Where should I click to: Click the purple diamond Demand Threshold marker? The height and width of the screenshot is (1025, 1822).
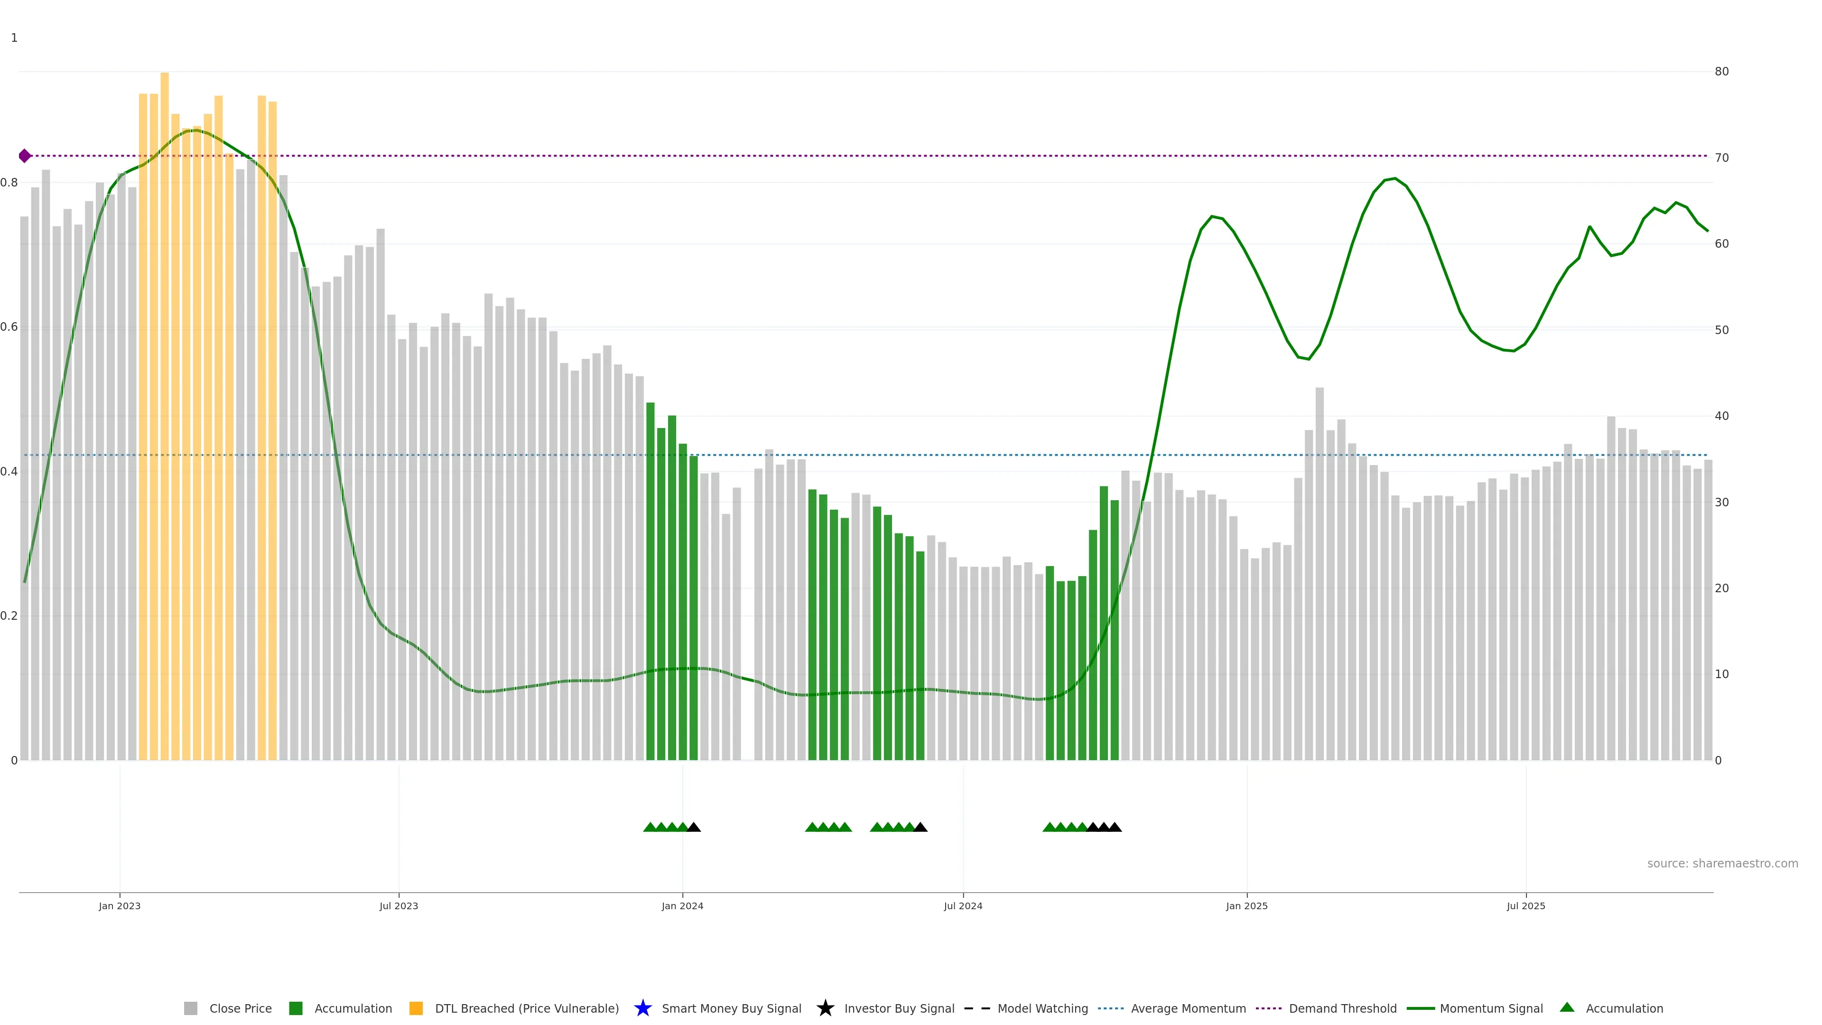pyautogui.click(x=25, y=156)
